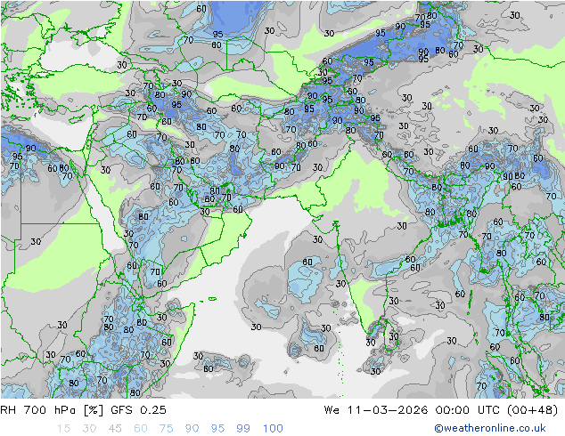This screenshot has height=436, width=565.
Task: Click legend value 45 in the color scale
Action: [115, 429]
